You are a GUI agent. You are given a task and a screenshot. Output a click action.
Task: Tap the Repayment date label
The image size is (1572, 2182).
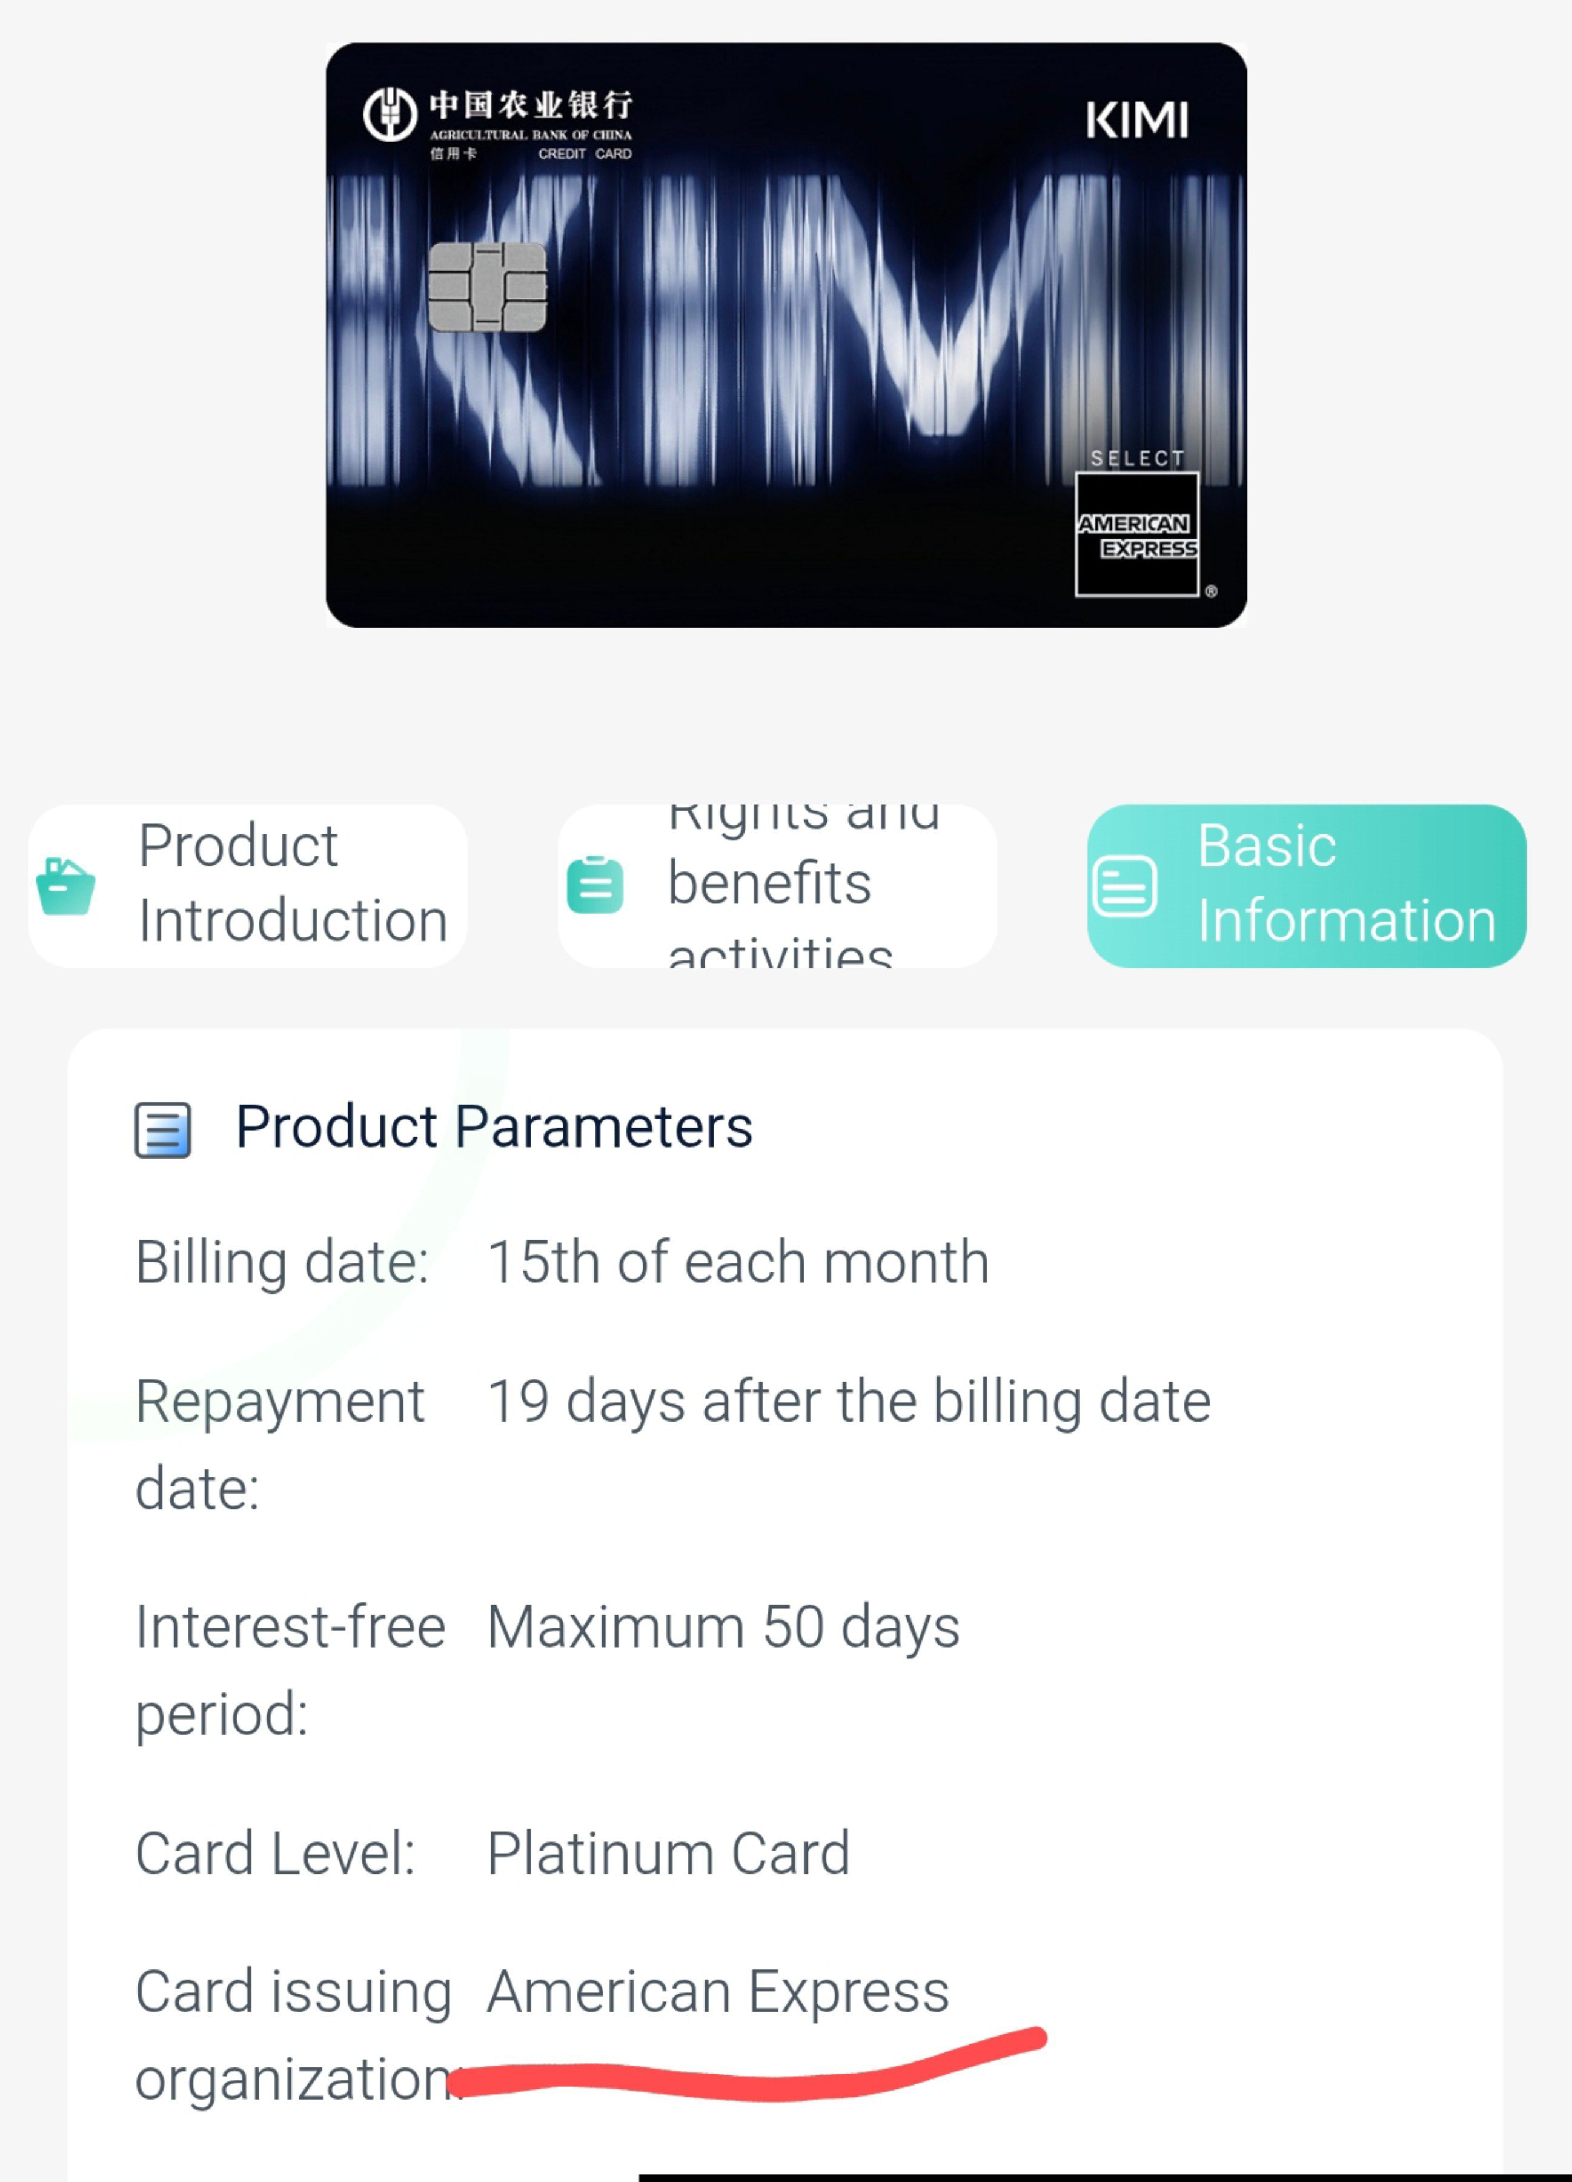pos(279,1445)
